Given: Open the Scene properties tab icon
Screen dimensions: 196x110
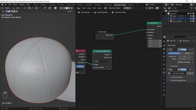Looking at the screenshot, I should pos(164,57).
